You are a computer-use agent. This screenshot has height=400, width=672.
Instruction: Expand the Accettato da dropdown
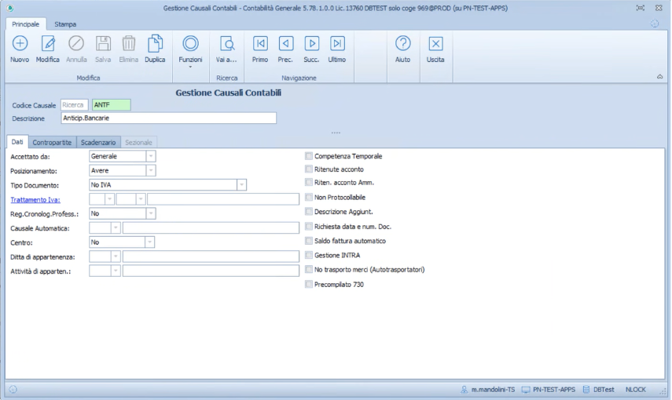click(151, 156)
